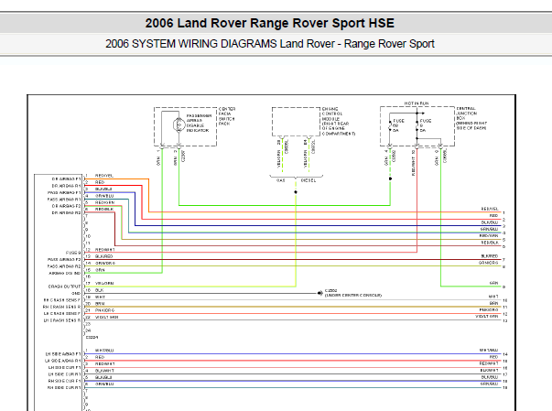Select the 'PASSENGER AIRBAG DISABLE INDICATOR' label
The image size is (552, 411).
tap(199, 124)
